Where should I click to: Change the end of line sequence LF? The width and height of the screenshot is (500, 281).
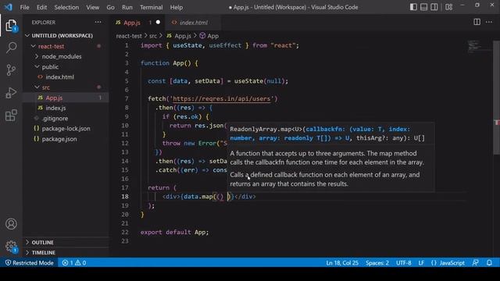[421, 263]
